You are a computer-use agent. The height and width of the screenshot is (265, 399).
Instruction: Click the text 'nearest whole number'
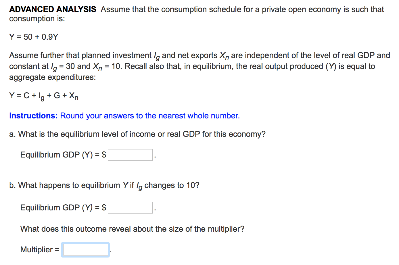pos(199,116)
